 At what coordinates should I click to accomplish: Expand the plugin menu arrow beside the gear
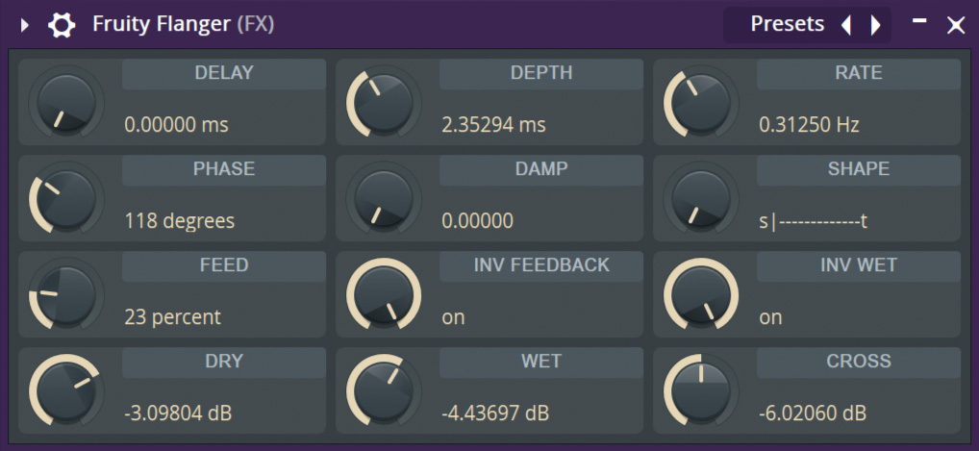point(24,26)
